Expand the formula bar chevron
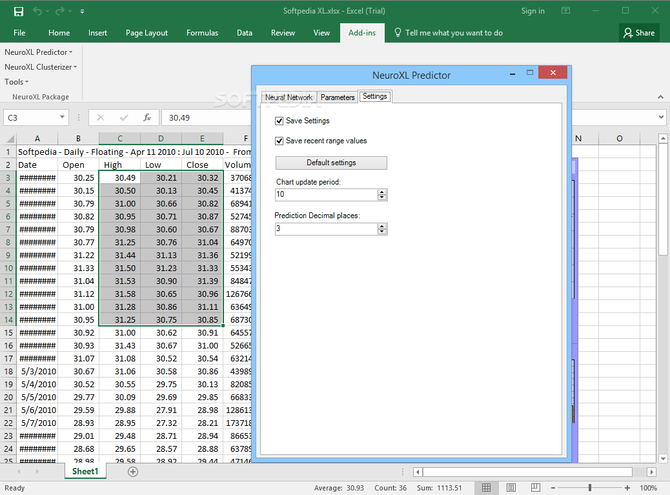 pos(661,117)
